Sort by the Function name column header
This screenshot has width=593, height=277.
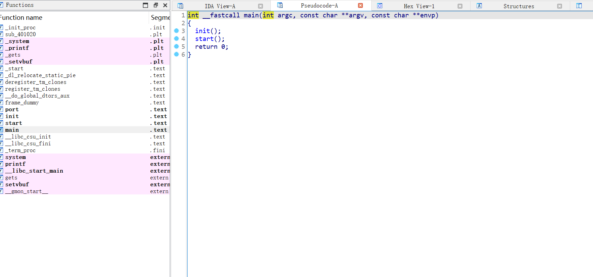point(74,17)
